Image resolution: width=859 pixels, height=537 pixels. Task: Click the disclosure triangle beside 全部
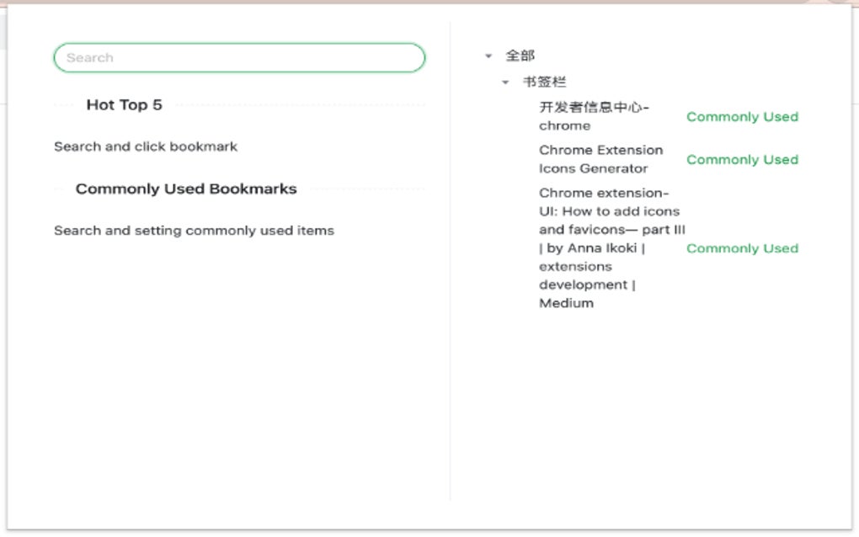coord(489,55)
